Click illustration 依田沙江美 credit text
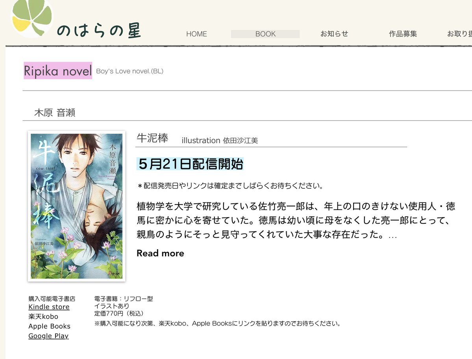This screenshot has width=472, height=359. pyautogui.click(x=220, y=140)
